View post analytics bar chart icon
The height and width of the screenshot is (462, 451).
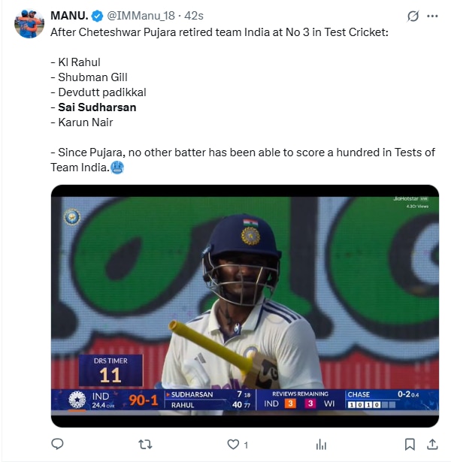click(321, 444)
